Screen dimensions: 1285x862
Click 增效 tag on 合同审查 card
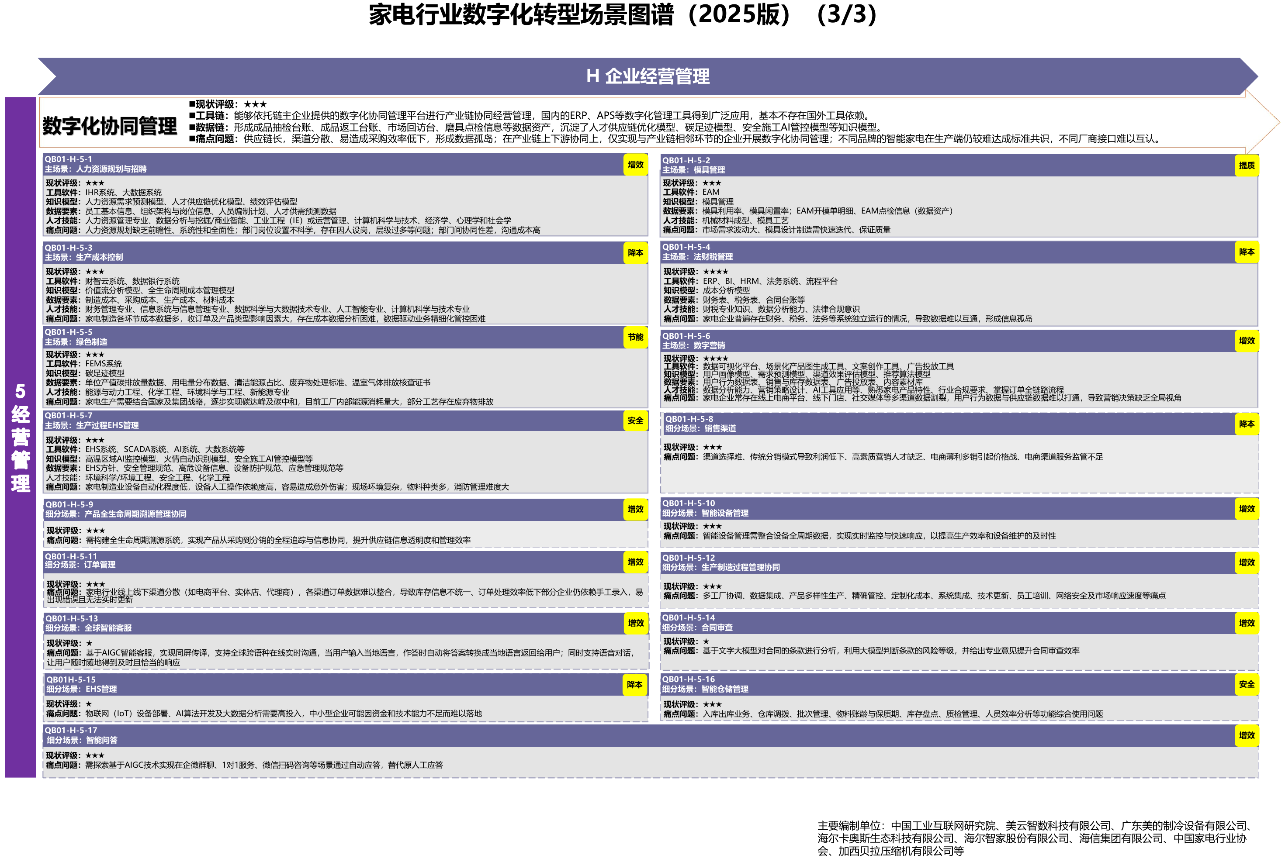1247,623
